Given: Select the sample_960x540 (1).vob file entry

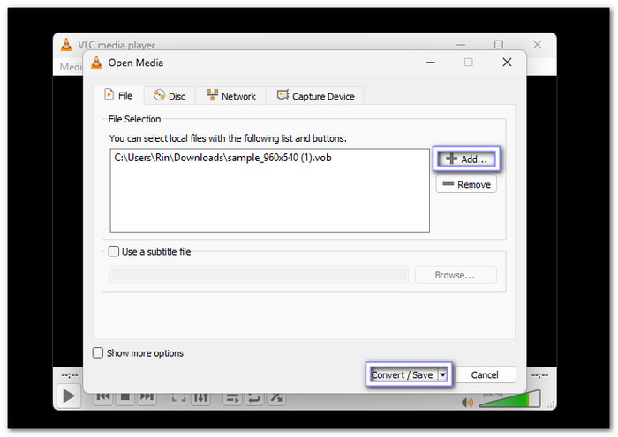Looking at the screenshot, I should [x=222, y=158].
